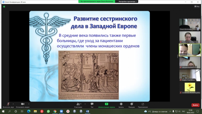
Task: Open the Windows Start menu
Action: (x=3, y=111)
